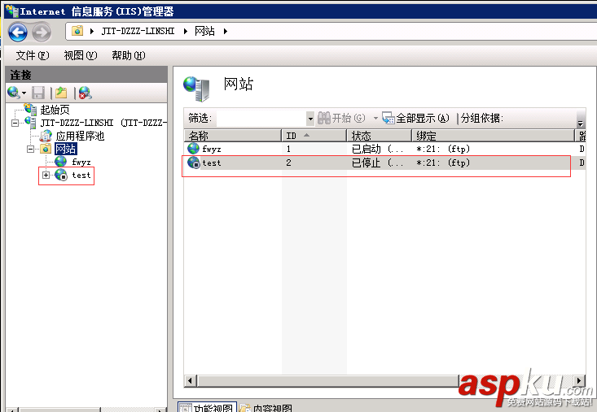Click the 分组依据 label
Image resolution: width=597 pixels, height=412 pixels.
point(482,118)
